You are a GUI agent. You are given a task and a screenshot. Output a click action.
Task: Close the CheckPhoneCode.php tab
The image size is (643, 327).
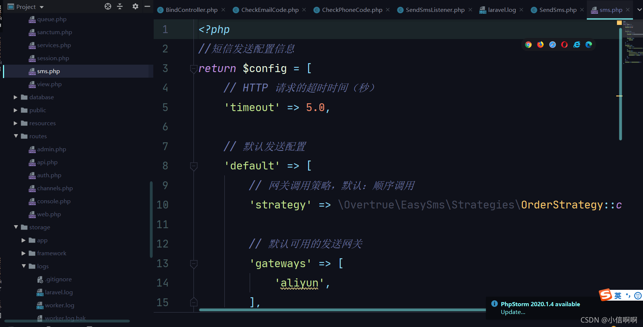(388, 10)
